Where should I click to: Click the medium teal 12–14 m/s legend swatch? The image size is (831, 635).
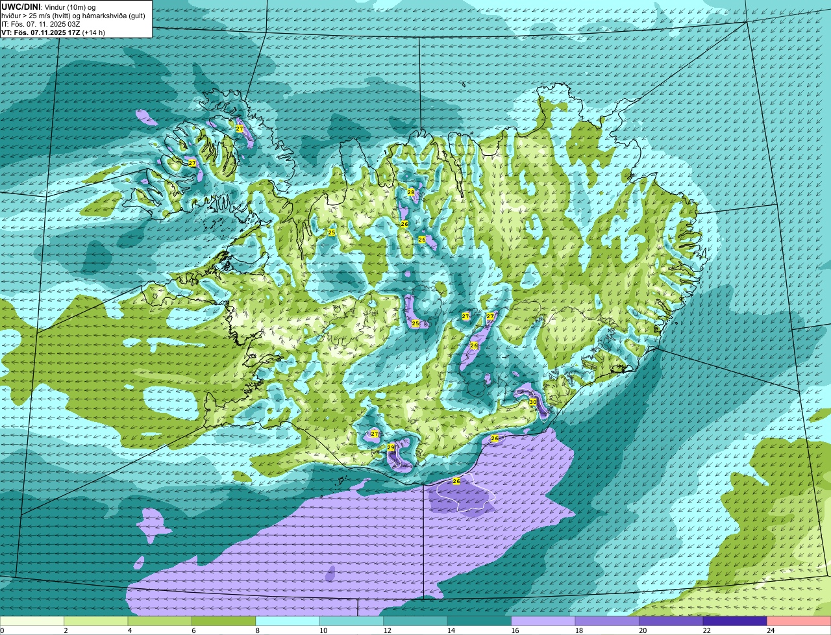point(415,621)
